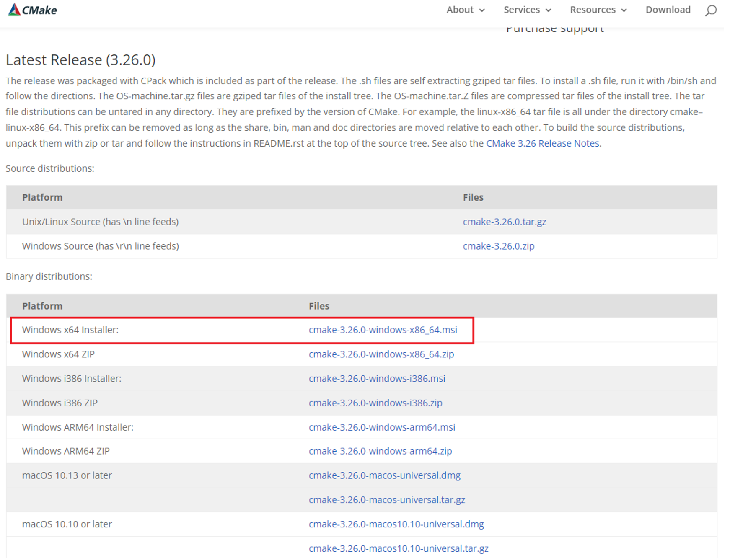Download cmake-3.26.0-macos10.10-universal.dmg
Viewport: 730px width, 558px height.
396,524
